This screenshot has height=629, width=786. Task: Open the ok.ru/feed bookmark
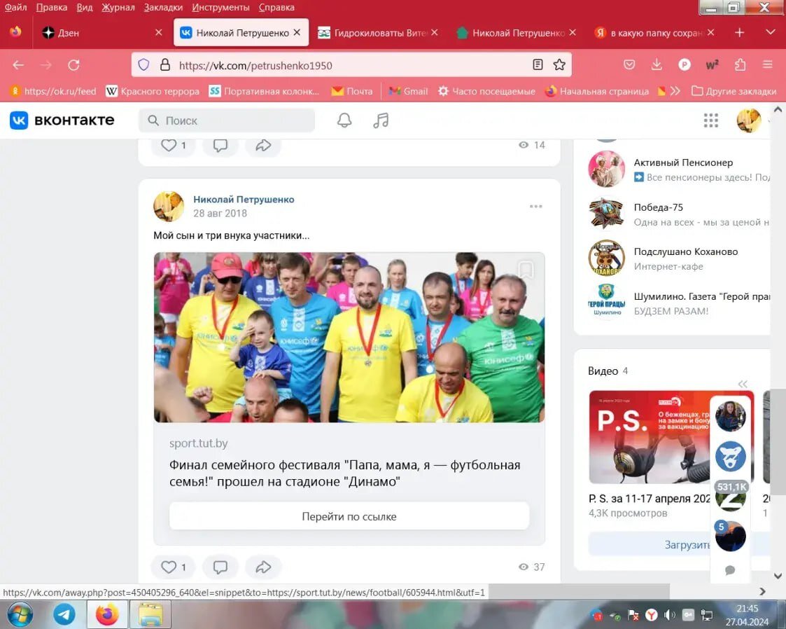pos(52,91)
